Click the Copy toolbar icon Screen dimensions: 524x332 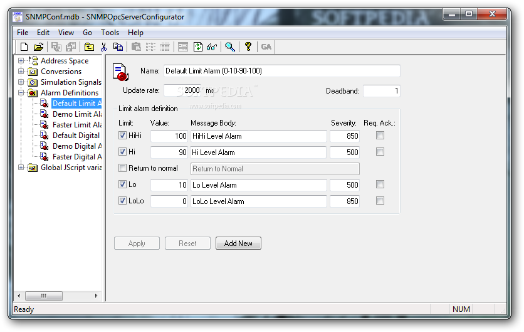coord(118,47)
